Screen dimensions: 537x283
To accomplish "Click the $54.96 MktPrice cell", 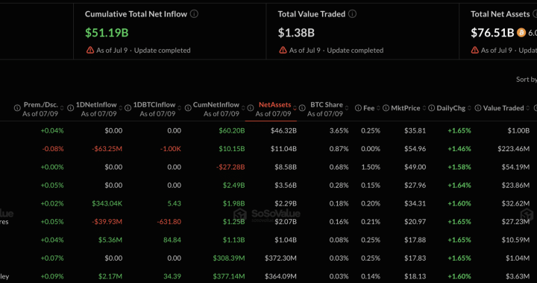I will [415, 149].
